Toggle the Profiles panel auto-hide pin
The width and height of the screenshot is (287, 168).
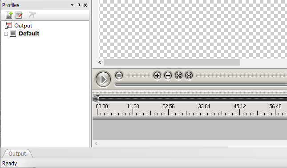coord(79,5)
